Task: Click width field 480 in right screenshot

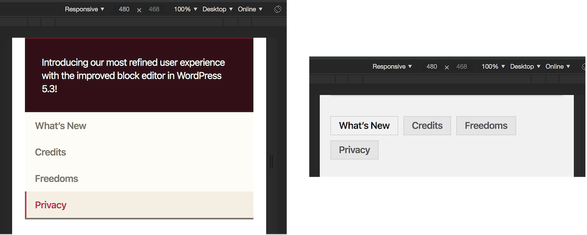Action: coord(432,67)
